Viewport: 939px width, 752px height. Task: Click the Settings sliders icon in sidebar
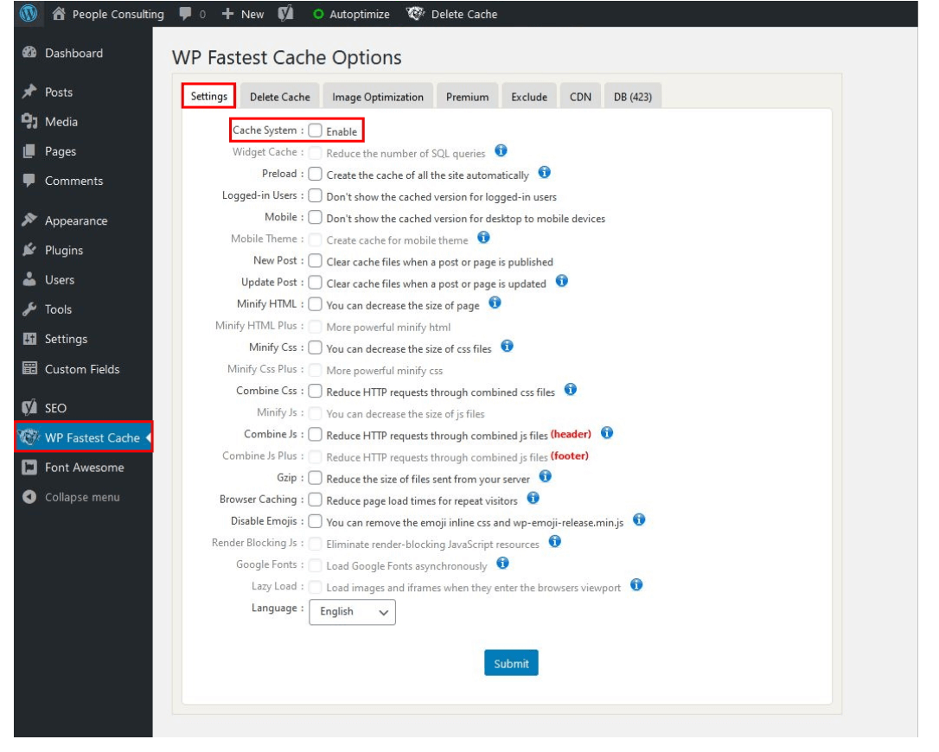[29, 338]
